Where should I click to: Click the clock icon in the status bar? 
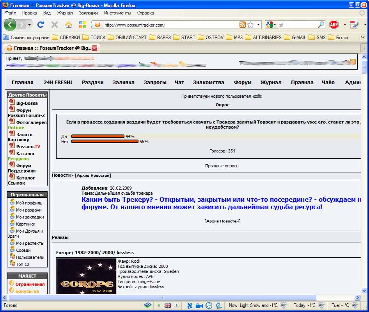click(209, 305)
